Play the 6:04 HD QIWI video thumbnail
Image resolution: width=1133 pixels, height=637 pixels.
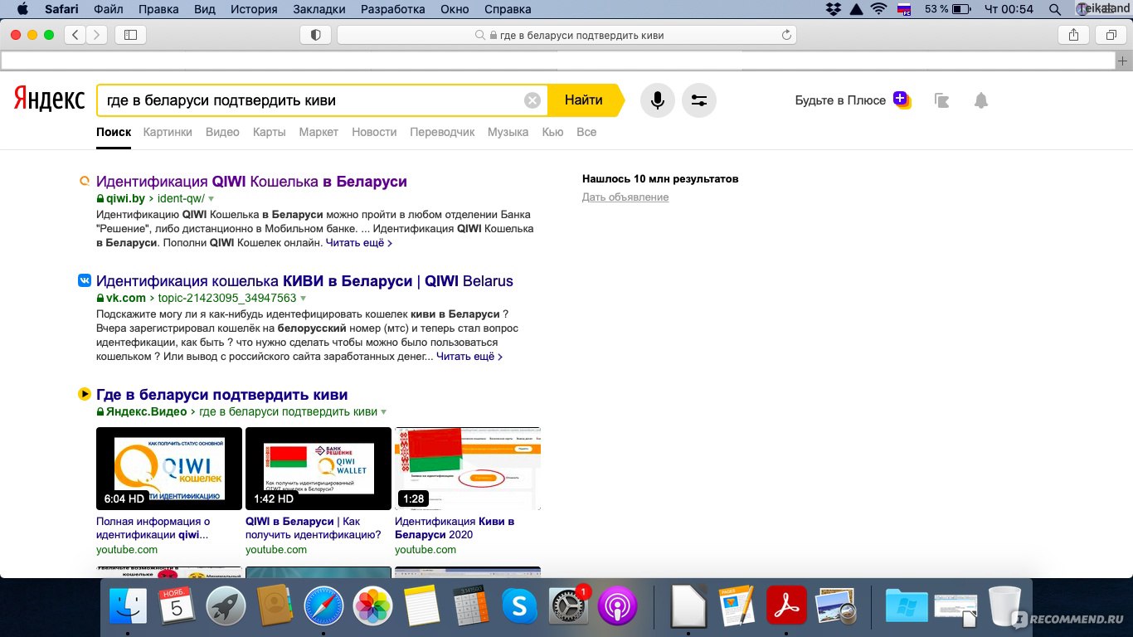tap(169, 469)
